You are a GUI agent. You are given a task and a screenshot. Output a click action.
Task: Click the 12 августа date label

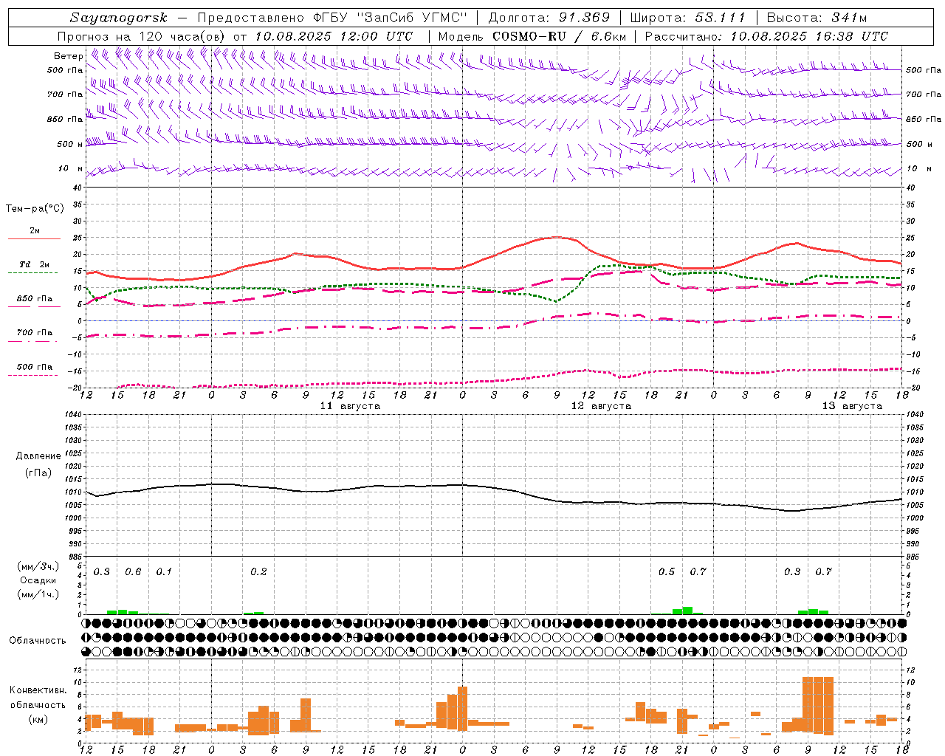pyautogui.click(x=601, y=406)
